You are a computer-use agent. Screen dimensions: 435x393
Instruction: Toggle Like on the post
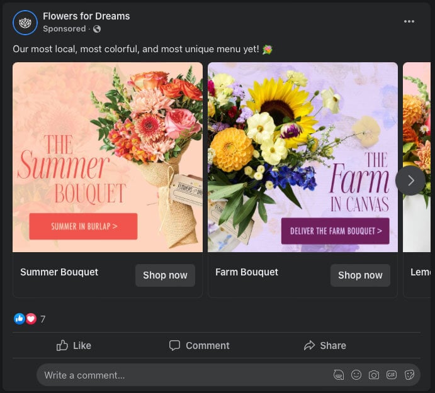(74, 345)
